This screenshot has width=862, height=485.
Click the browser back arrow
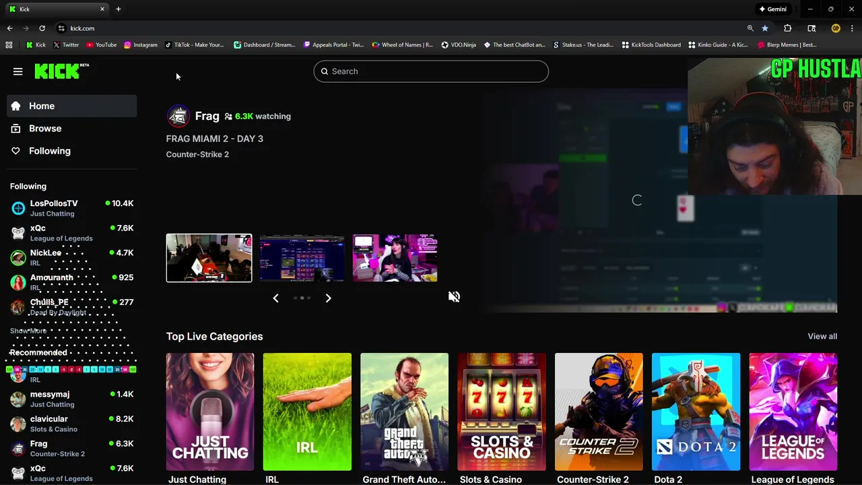pyautogui.click(x=9, y=28)
